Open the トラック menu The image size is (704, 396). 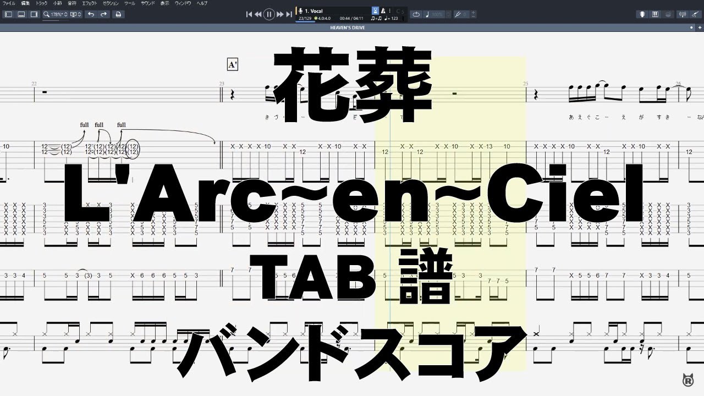(41, 3)
